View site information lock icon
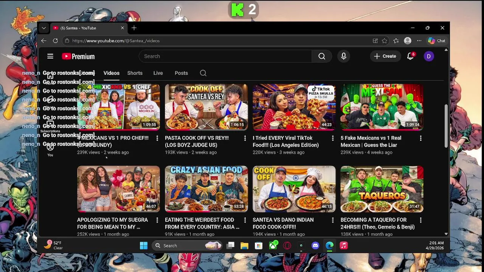The image size is (484, 272). click(x=67, y=41)
